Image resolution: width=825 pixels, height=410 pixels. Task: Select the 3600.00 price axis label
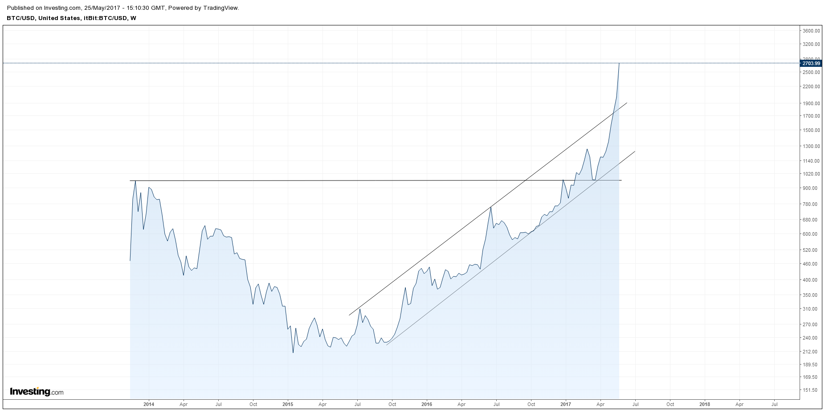click(811, 31)
